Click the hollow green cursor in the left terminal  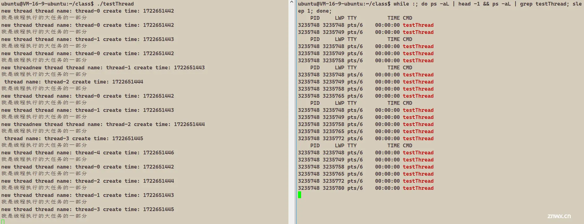[x=3, y=222]
